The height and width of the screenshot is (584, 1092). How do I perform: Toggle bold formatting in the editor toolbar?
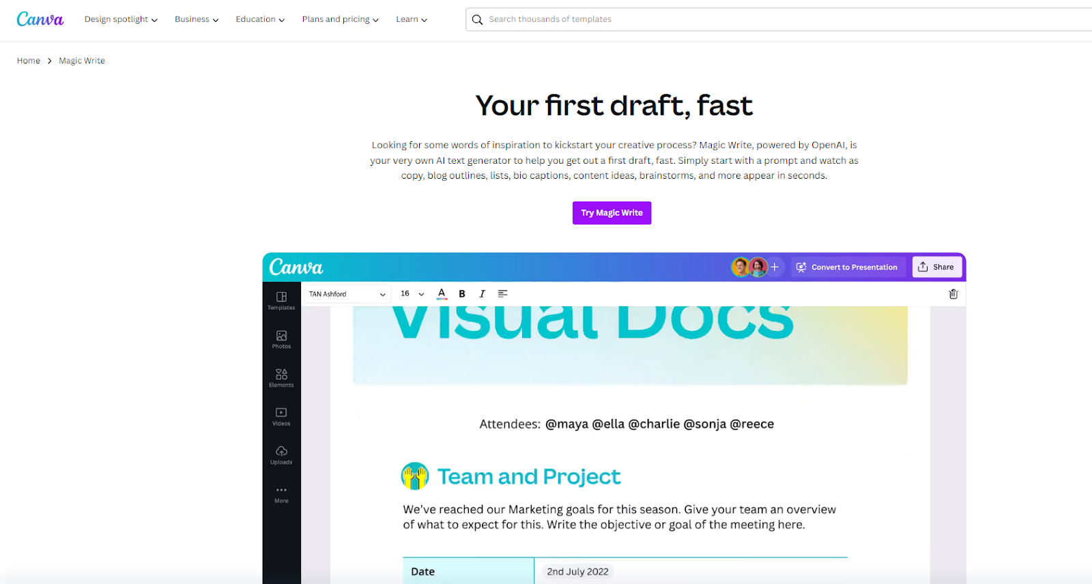pyautogui.click(x=462, y=294)
